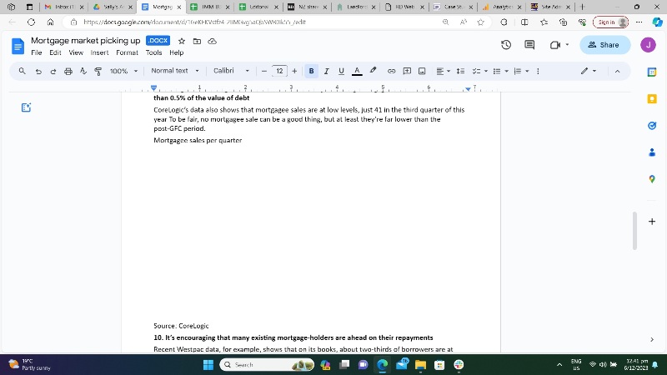Click the Print icon in toolbar
Image resolution: width=667 pixels, height=375 pixels.
pos(68,71)
